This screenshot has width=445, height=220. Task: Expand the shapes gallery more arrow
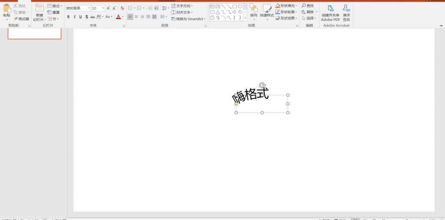point(245,18)
